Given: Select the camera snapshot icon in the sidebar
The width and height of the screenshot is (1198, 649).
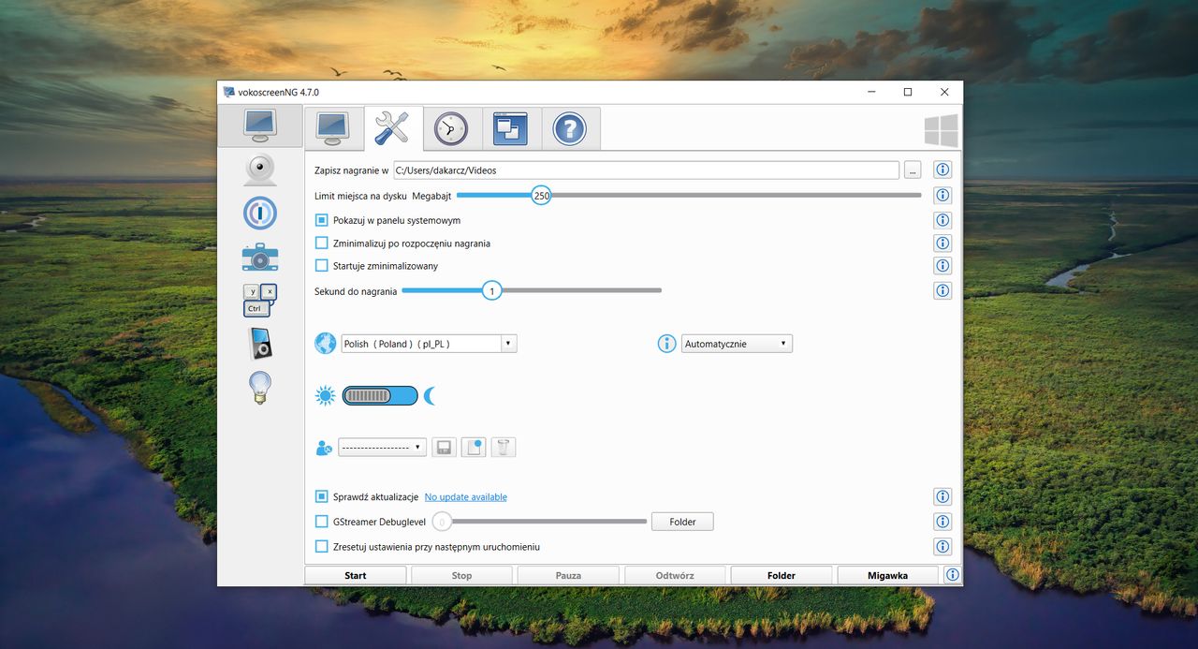Looking at the screenshot, I should coord(259,257).
